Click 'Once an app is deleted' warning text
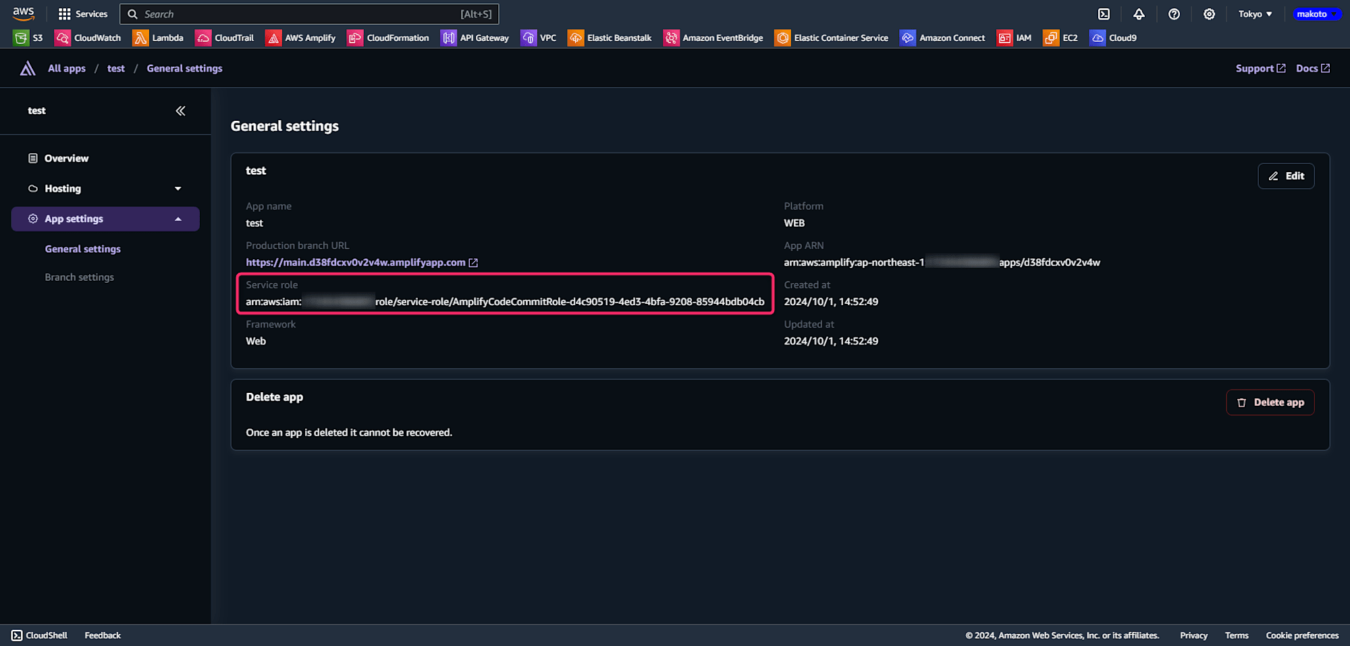 [x=349, y=433]
